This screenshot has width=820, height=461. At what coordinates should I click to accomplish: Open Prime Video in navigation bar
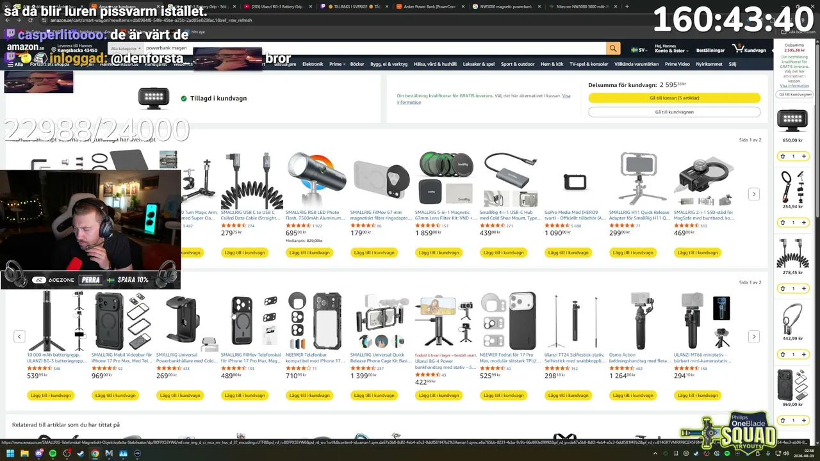tap(677, 64)
